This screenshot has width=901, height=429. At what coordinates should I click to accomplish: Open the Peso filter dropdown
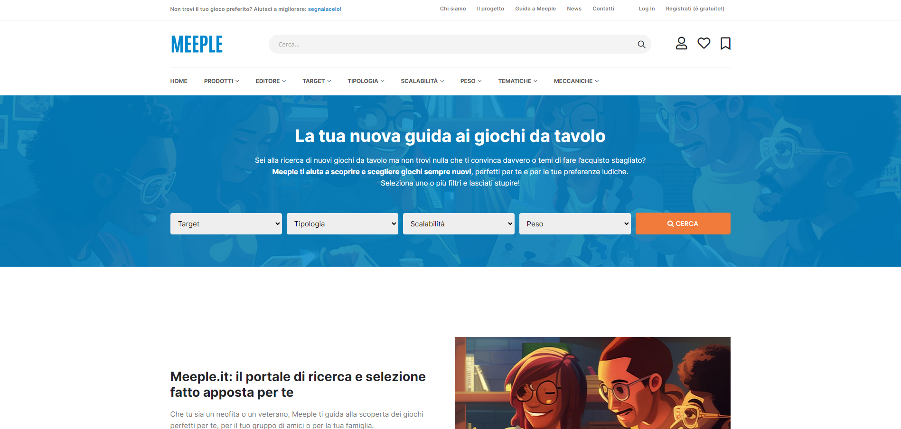575,224
